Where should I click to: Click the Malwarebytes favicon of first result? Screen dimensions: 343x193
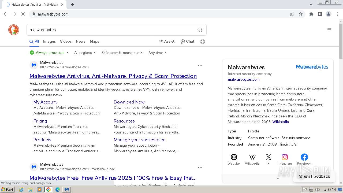34,65
